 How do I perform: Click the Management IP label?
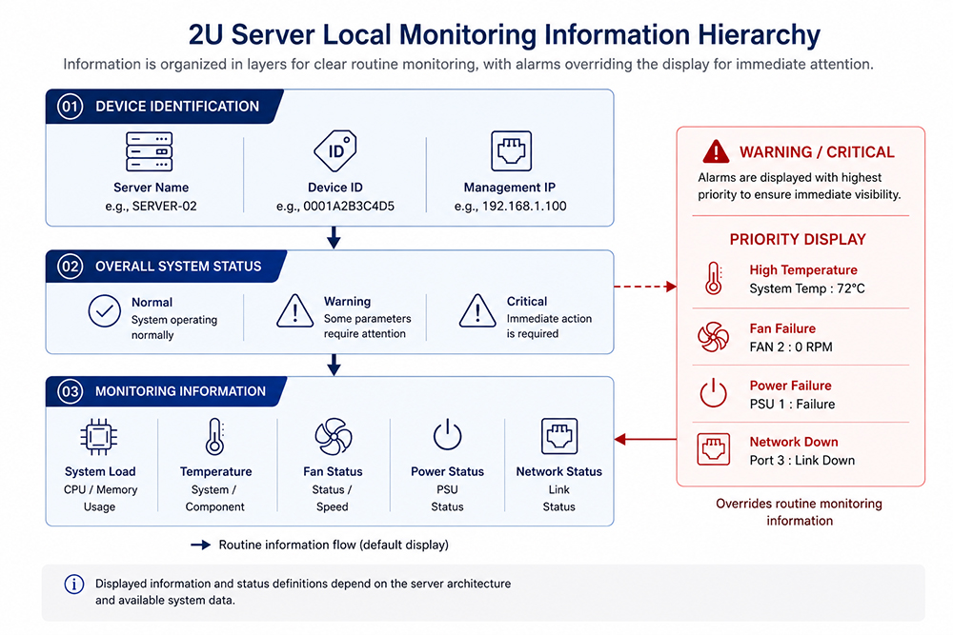[x=509, y=188]
